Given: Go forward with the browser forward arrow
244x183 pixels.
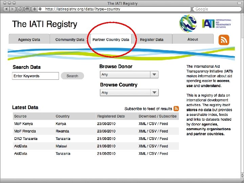Looking at the screenshot, I should [x=12, y=9].
